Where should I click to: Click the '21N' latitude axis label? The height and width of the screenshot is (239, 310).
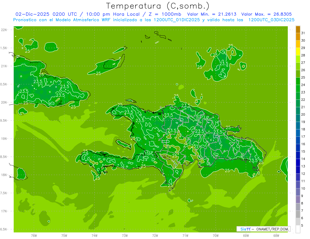pos(4,66)
